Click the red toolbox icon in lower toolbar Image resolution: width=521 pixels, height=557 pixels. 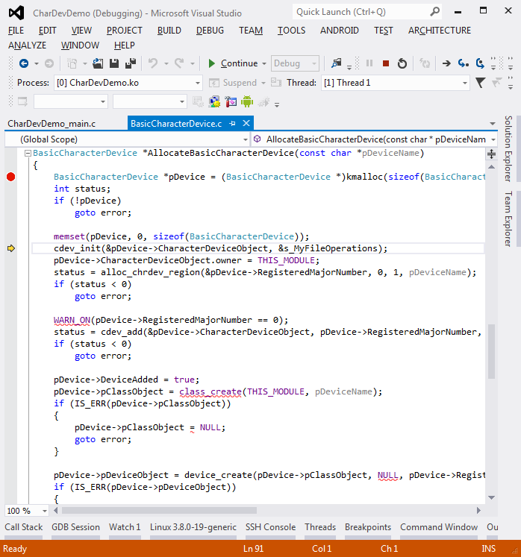[x=231, y=102]
